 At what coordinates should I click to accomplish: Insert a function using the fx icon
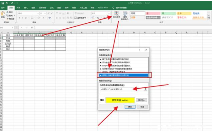point(32,27)
